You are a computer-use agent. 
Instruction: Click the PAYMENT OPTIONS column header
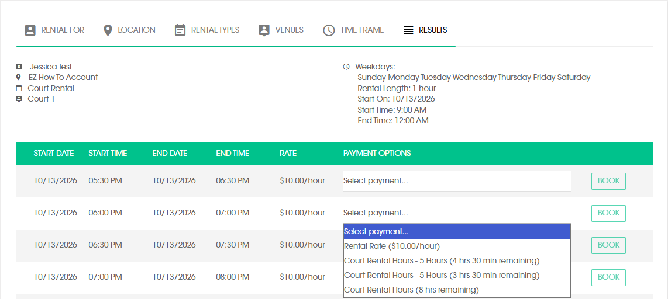pos(377,154)
